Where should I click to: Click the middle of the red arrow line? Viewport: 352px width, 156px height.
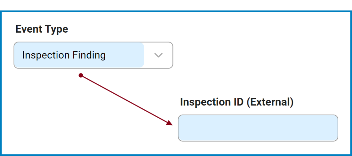click(125, 99)
